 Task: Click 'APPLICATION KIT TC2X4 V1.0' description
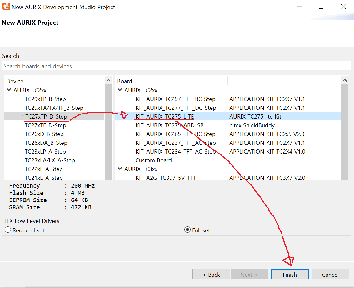point(267,152)
